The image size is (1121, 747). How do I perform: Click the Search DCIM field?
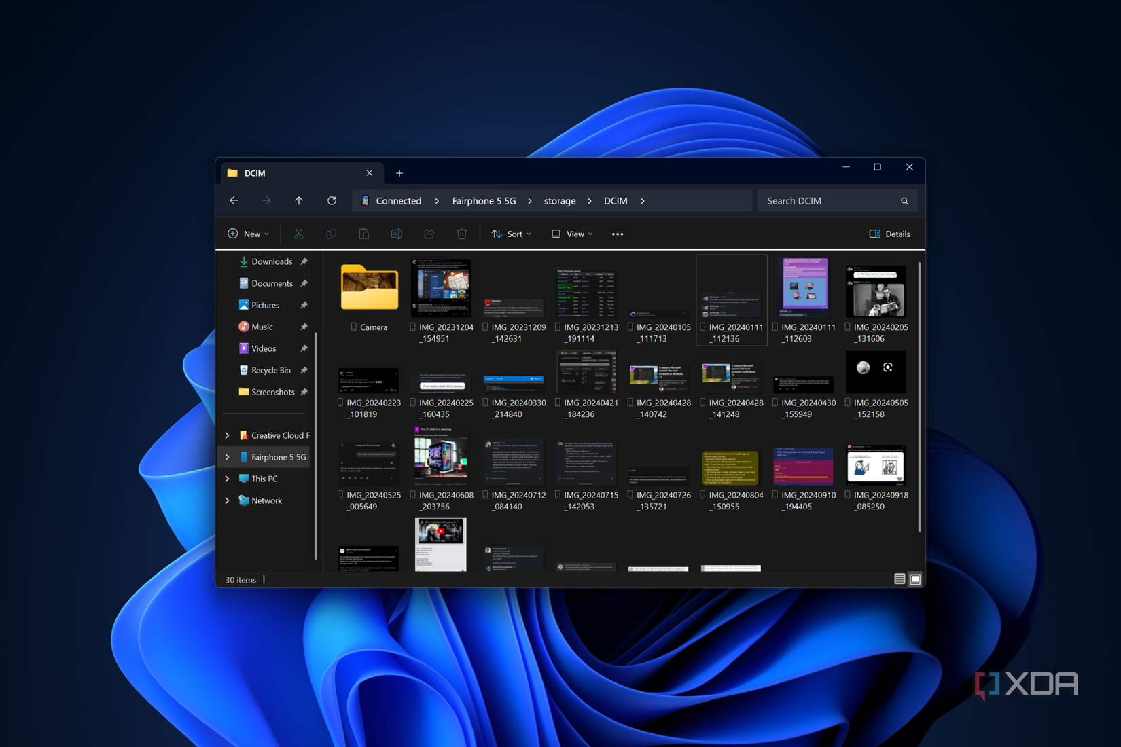point(837,201)
